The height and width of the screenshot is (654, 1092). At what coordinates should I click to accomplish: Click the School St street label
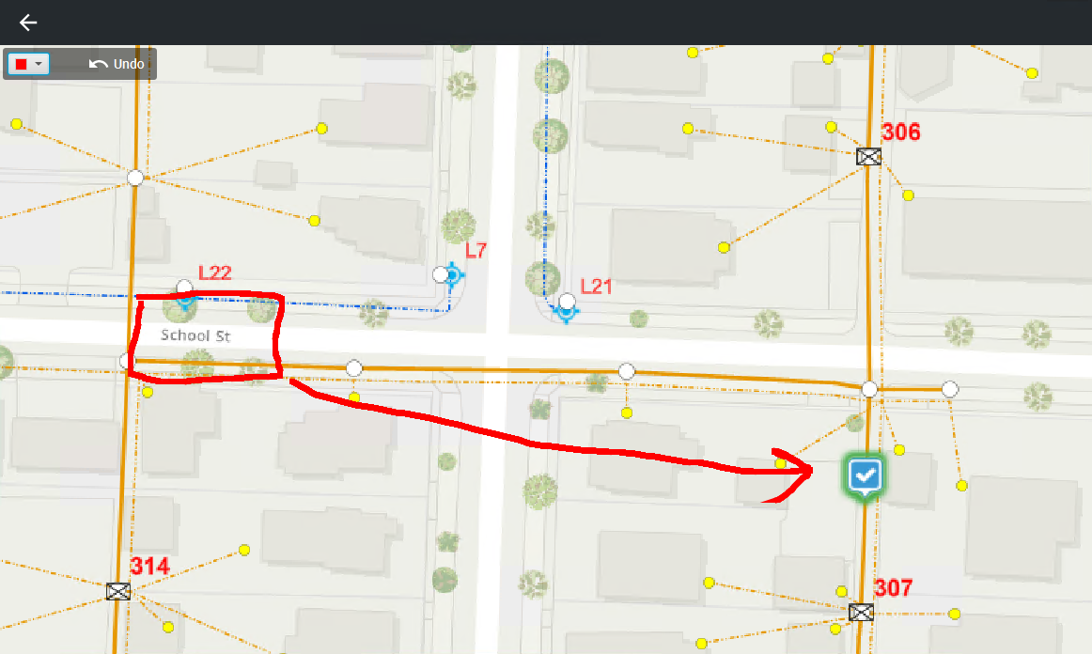(x=195, y=335)
